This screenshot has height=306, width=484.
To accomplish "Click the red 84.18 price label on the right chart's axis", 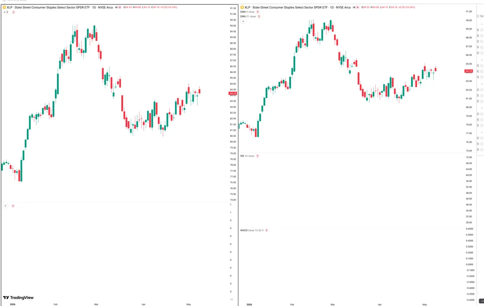I will click(x=469, y=71).
